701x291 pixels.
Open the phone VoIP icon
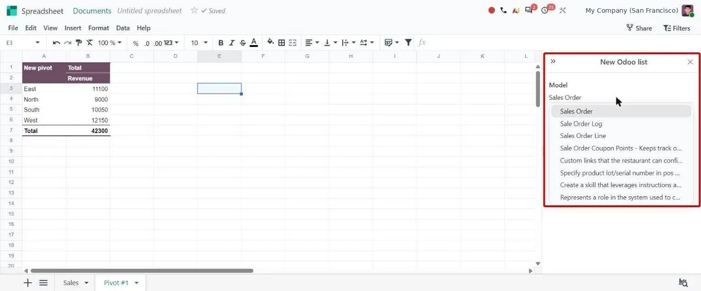coord(503,10)
